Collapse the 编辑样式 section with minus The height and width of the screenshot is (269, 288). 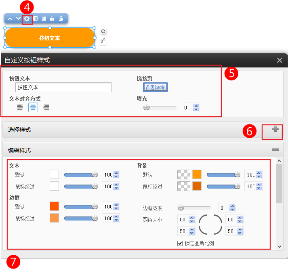(275, 150)
